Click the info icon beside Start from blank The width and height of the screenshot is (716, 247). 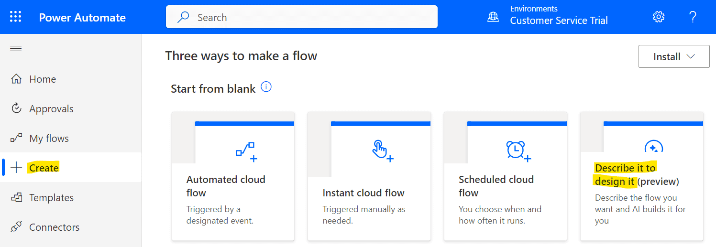(x=266, y=87)
